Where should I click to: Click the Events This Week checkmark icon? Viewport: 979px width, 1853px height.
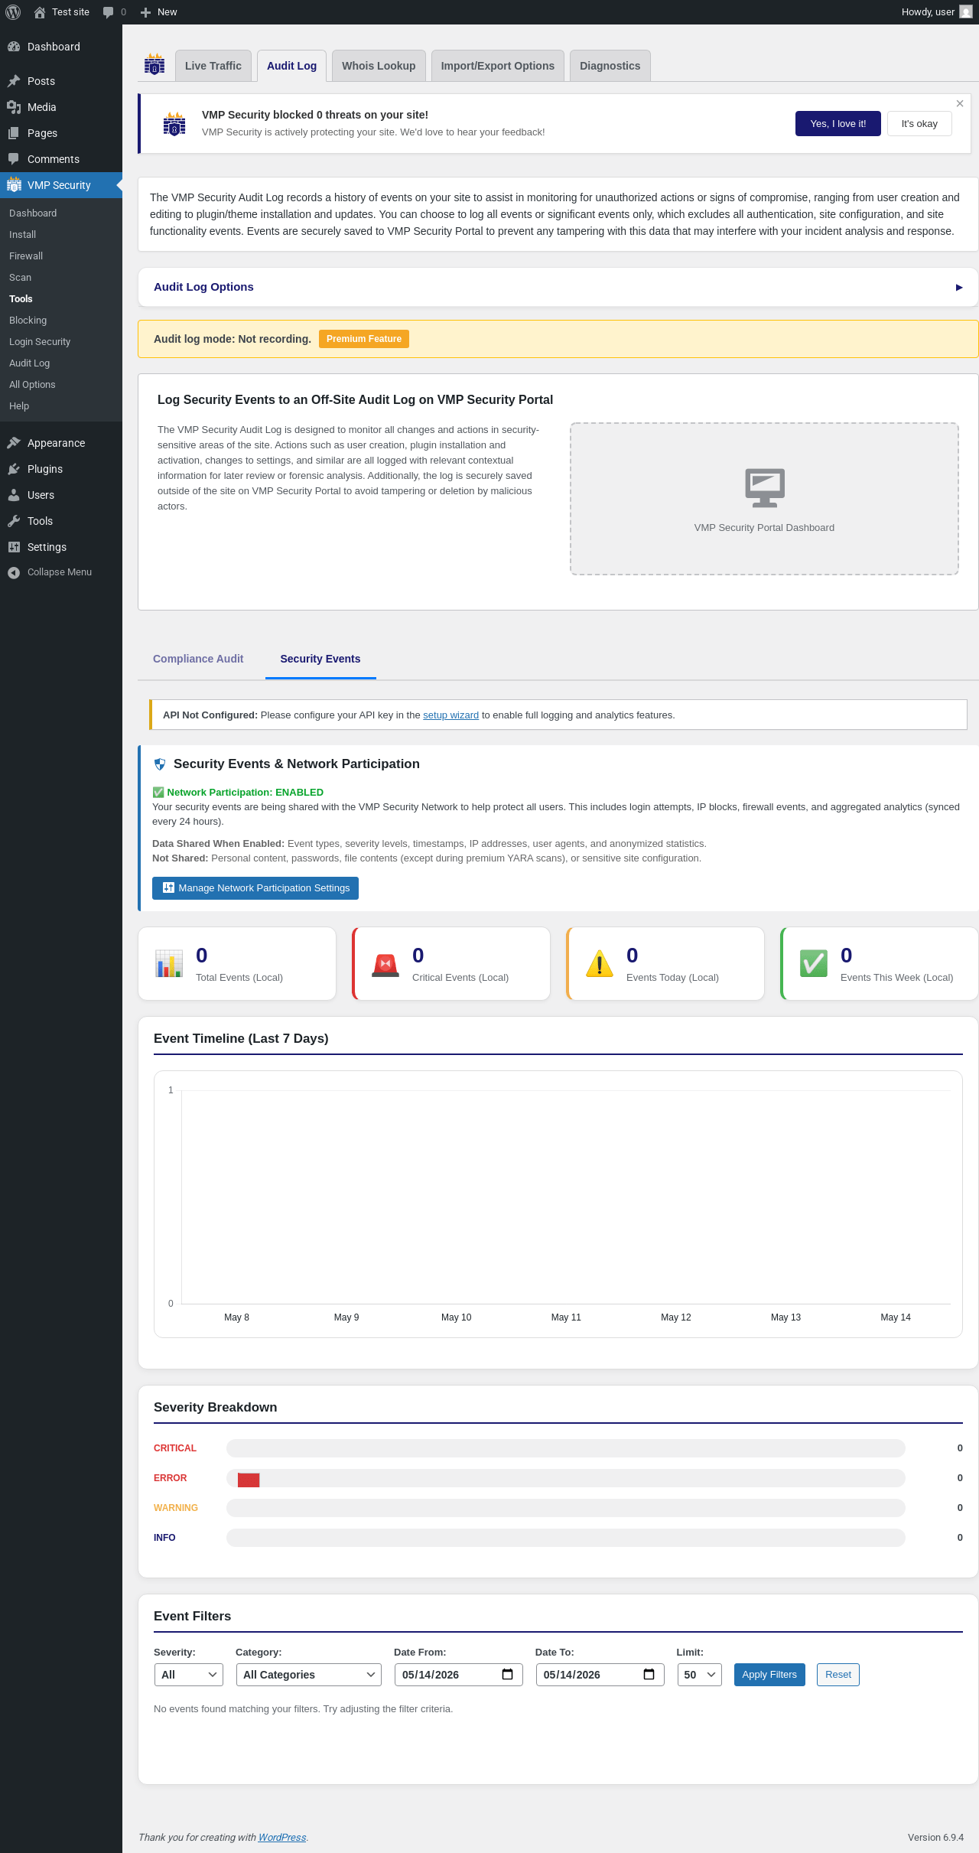[814, 964]
